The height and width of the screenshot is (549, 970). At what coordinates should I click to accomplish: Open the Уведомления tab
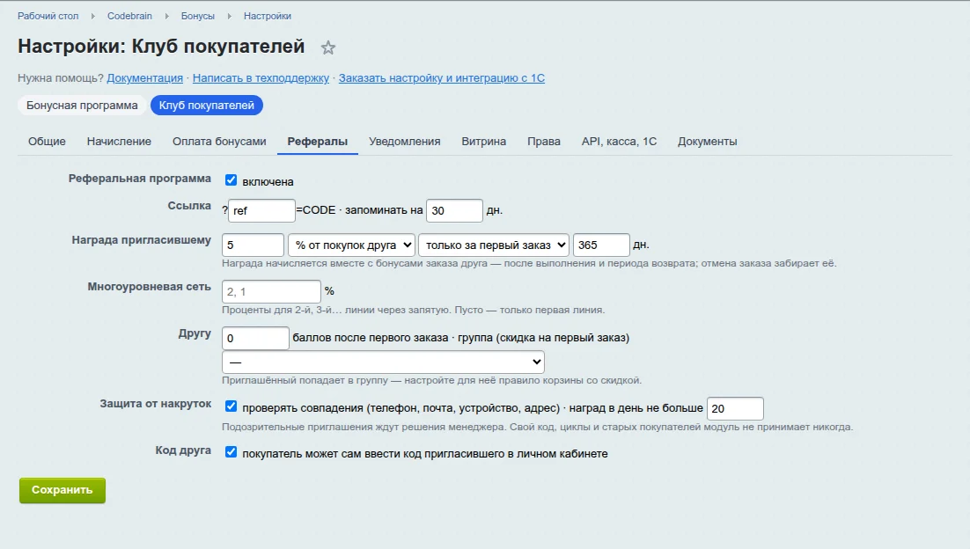[405, 142]
